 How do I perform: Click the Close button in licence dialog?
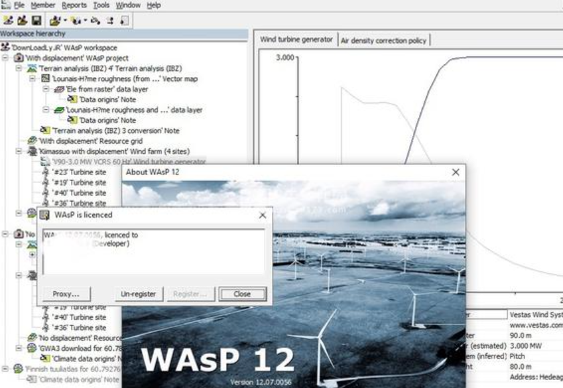tap(242, 294)
